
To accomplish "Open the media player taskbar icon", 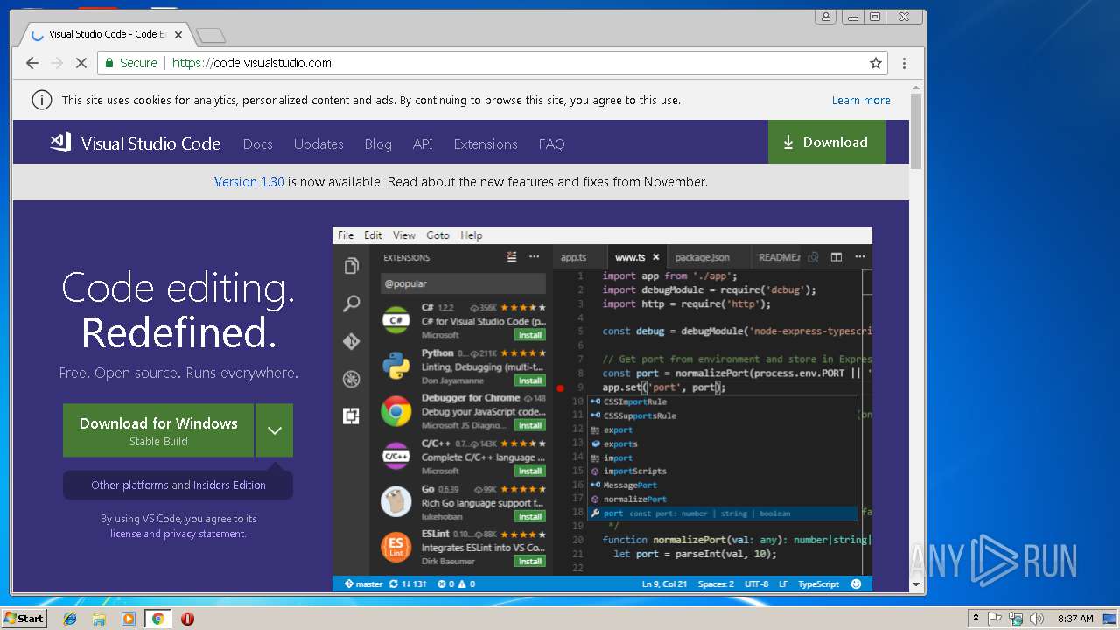I will pyautogui.click(x=129, y=619).
